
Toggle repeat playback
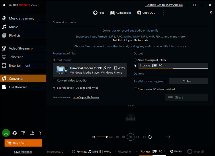[x=150, y=137]
